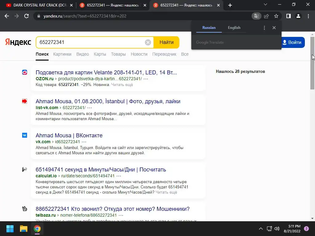This screenshot has height=236, width=315.
Task: Click the calculat.io favicon
Action: 25,169
